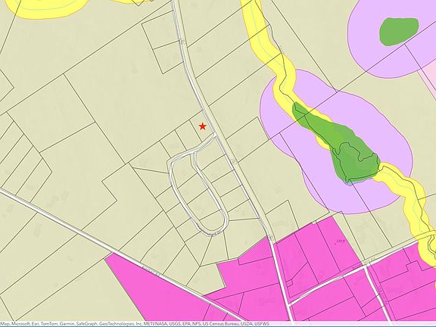Screen dimensions: 436x327
Task: Select the green oval wetland in upper right
Action: click(399, 32)
